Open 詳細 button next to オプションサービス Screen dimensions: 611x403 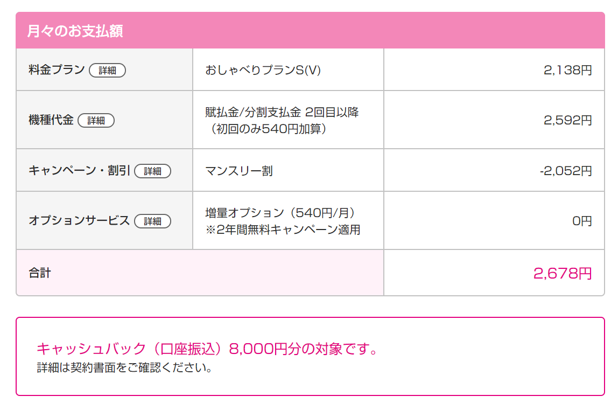(x=152, y=221)
